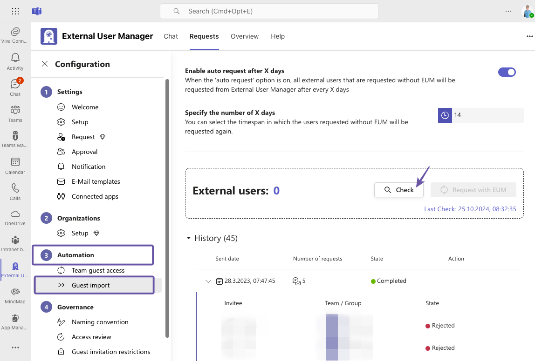The image size is (535, 361).
Task: Open Setup under Organizations
Action: click(x=80, y=233)
